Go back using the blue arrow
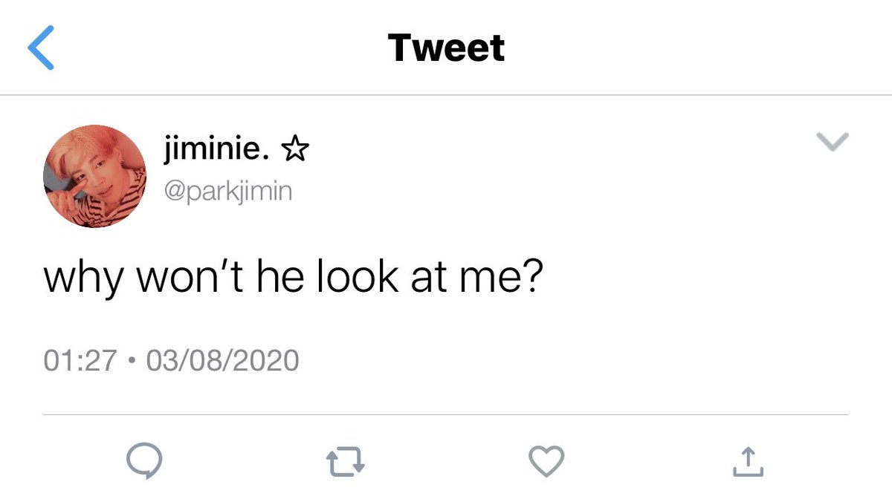 [x=41, y=48]
